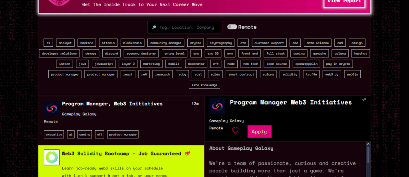Click the green Solidity Bootcamp logo
The image size is (409, 177).
click(52, 157)
